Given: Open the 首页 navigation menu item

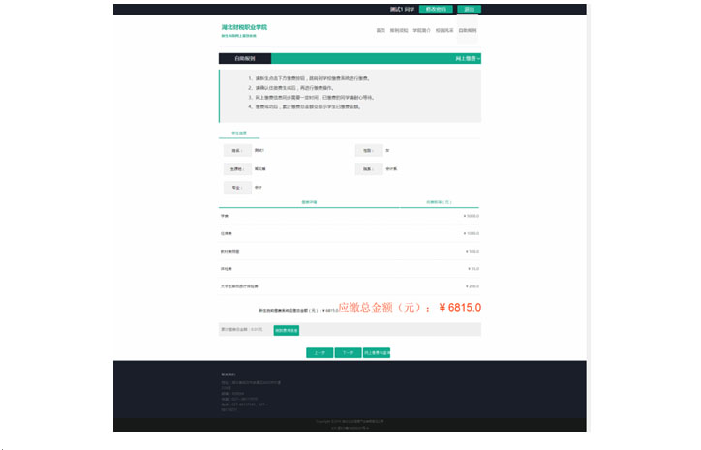Looking at the screenshot, I should pos(381,31).
